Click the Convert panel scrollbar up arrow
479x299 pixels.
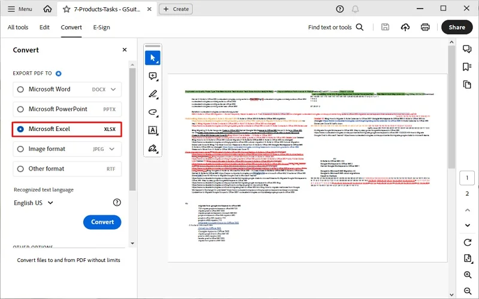click(x=132, y=65)
